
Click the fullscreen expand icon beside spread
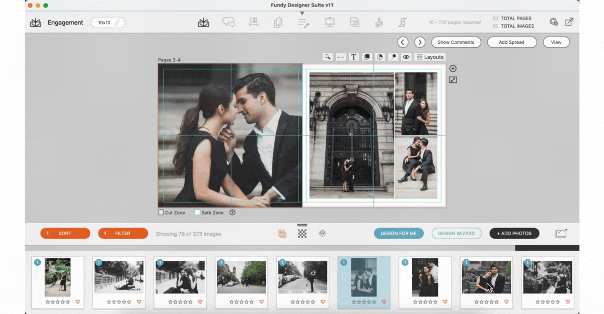click(x=453, y=80)
